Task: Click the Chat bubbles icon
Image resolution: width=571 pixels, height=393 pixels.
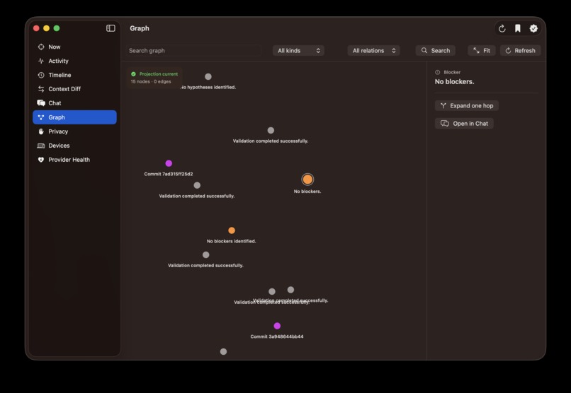Action: coord(41,103)
